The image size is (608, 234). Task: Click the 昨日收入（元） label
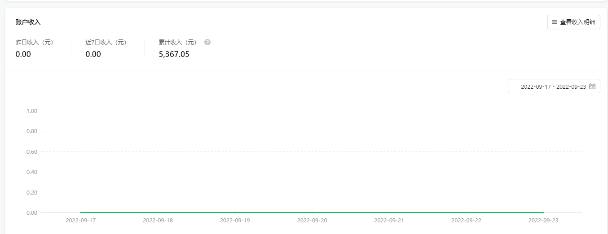pos(34,43)
